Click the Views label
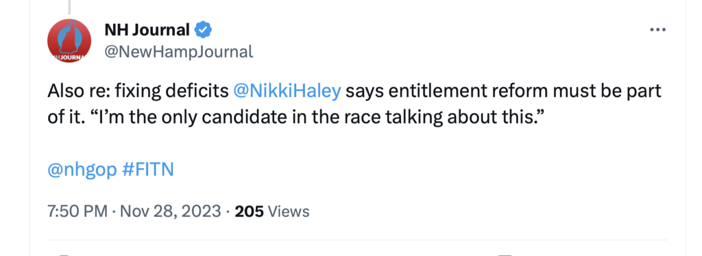The width and height of the screenshot is (702, 256). pyautogui.click(x=289, y=211)
